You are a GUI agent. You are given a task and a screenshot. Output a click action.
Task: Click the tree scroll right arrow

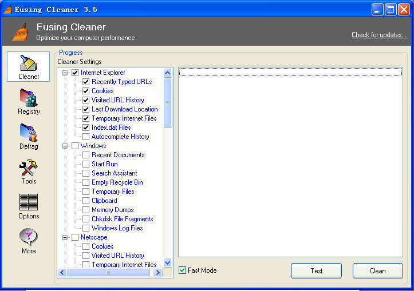[x=157, y=272]
